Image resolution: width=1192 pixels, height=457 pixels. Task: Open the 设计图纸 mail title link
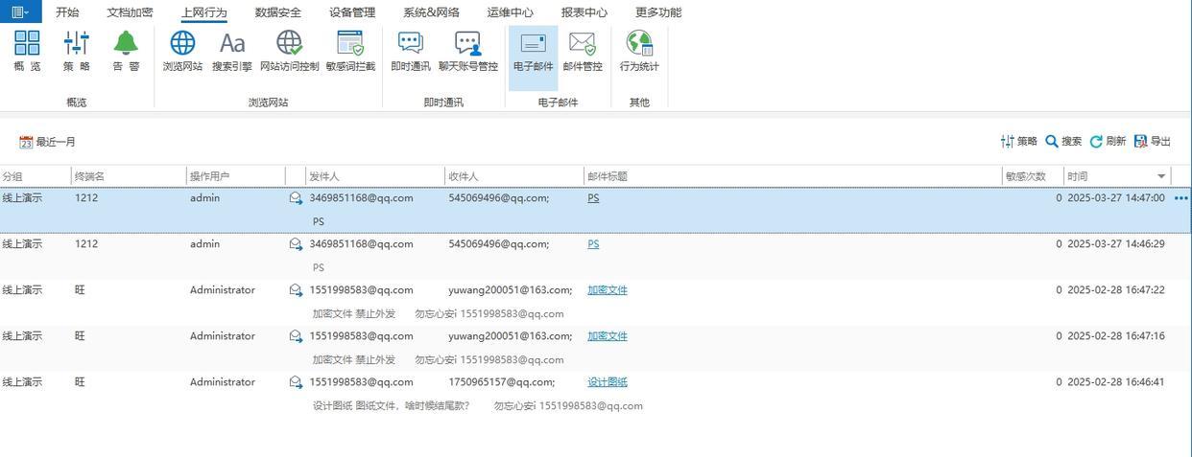coord(608,382)
